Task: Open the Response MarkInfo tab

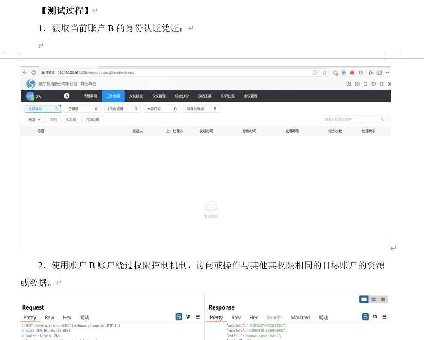Action: (x=301, y=318)
